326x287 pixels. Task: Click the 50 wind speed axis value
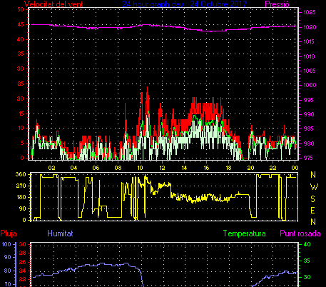pos(21,9)
